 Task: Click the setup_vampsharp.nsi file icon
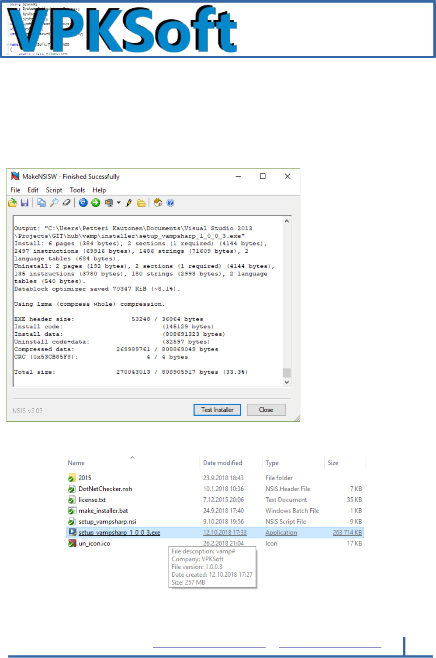point(72,522)
